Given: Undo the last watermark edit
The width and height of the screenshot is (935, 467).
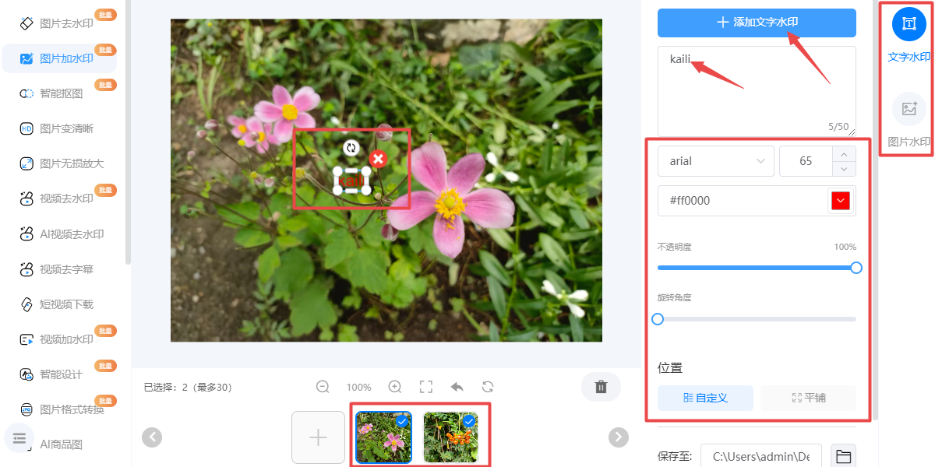Looking at the screenshot, I should click(x=457, y=387).
